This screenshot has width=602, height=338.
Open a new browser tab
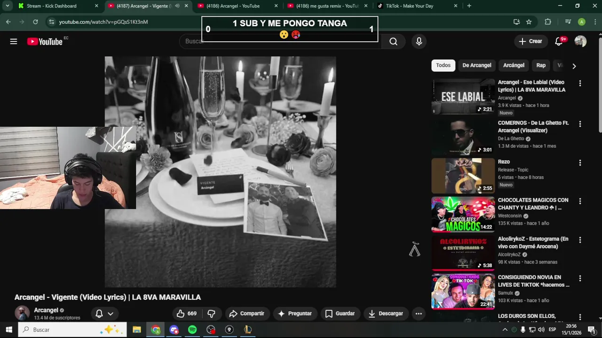(x=469, y=6)
